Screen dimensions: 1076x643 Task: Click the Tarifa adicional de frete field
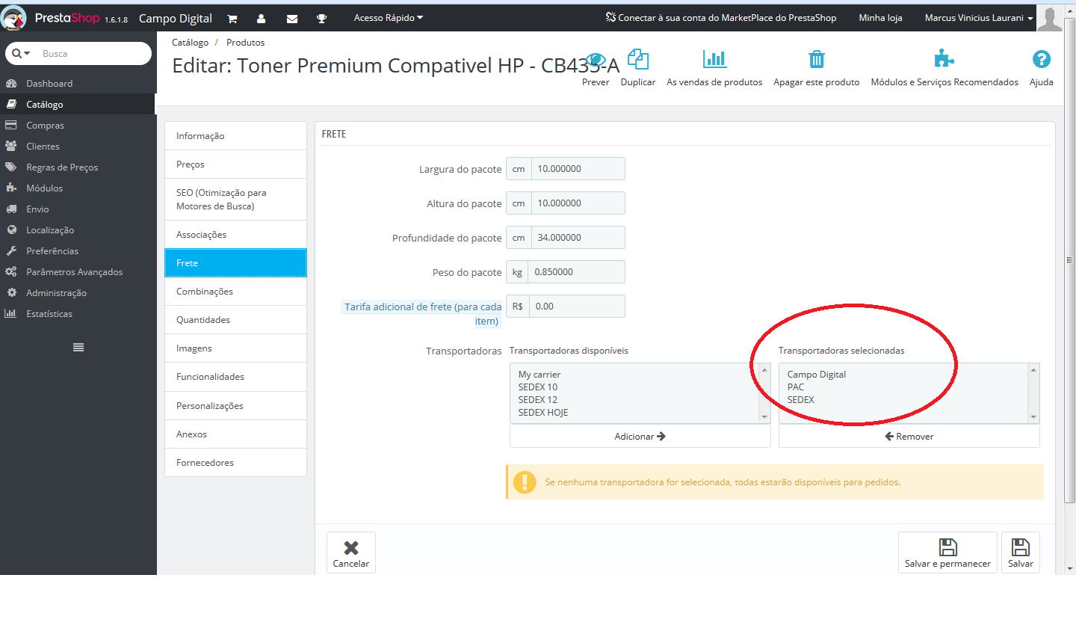click(x=577, y=307)
